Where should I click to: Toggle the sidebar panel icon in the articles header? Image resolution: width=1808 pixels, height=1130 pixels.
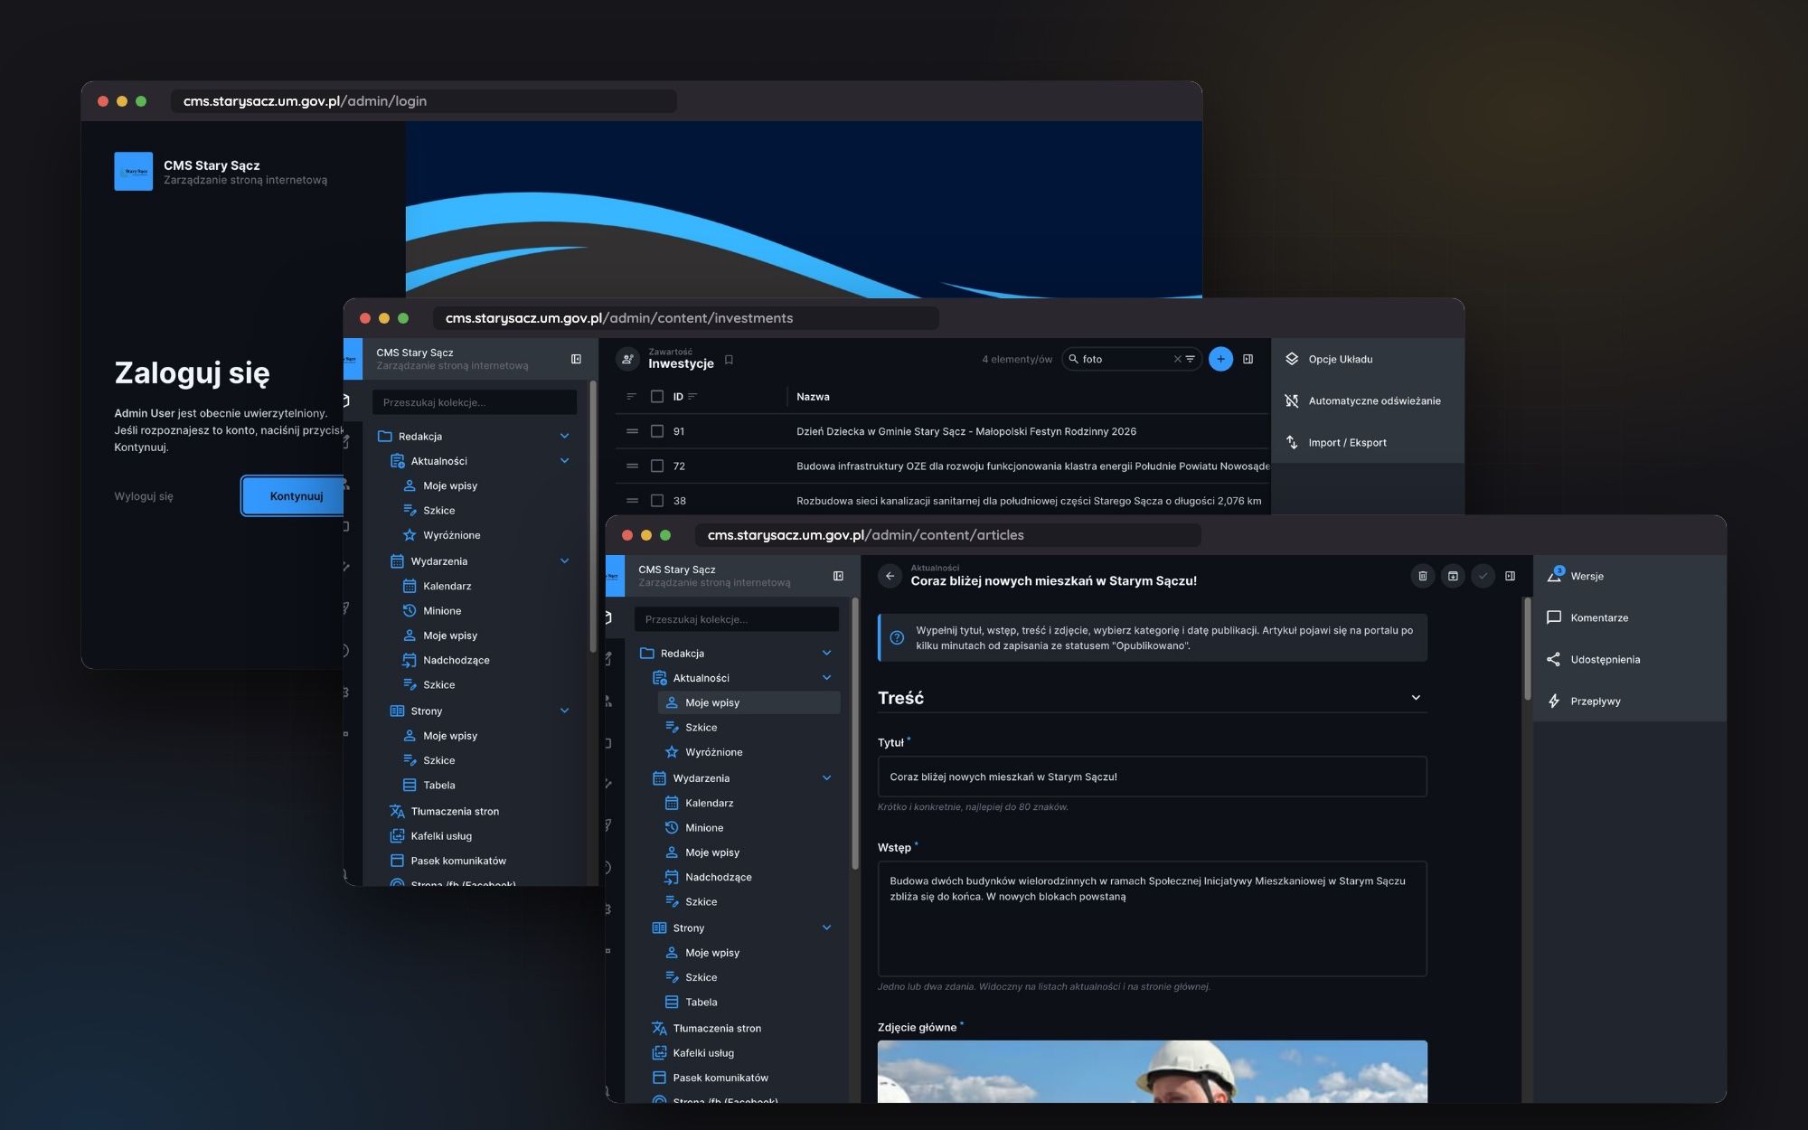(1510, 576)
